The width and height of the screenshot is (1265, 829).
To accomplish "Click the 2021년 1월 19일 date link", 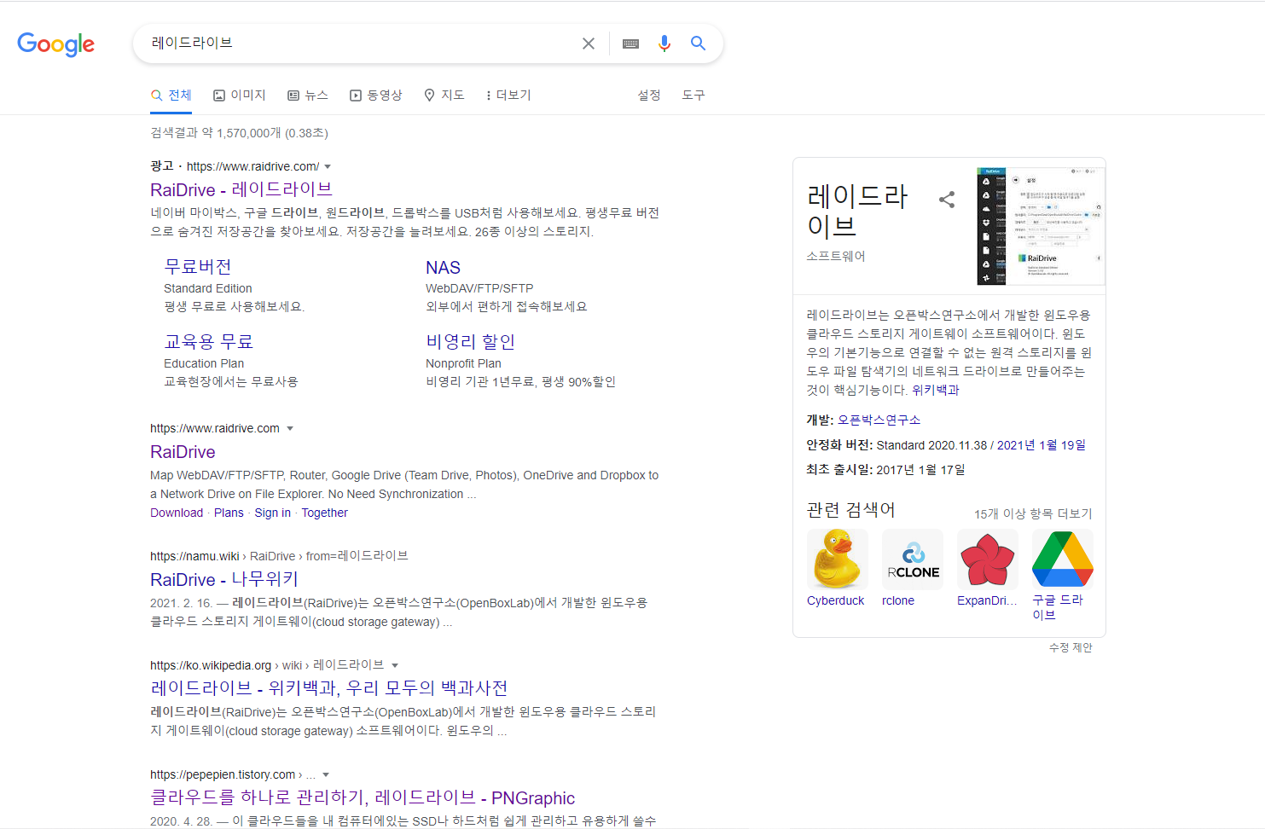I will 1042,445.
